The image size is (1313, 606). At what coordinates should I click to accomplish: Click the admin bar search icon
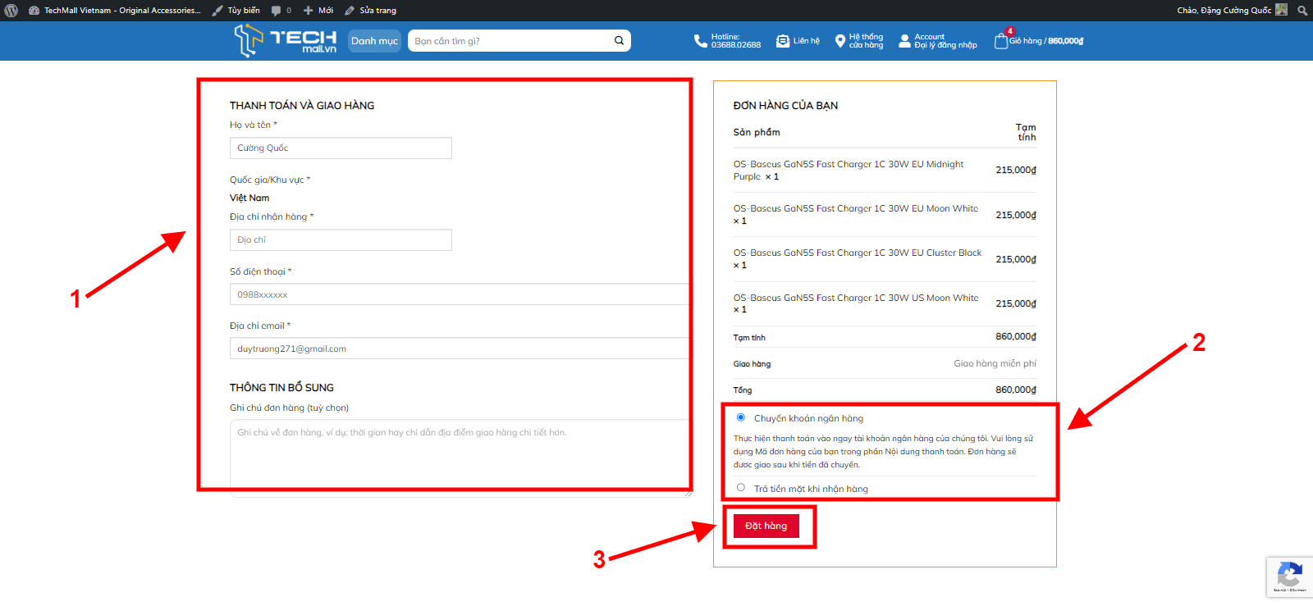(x=1302, y=11)
